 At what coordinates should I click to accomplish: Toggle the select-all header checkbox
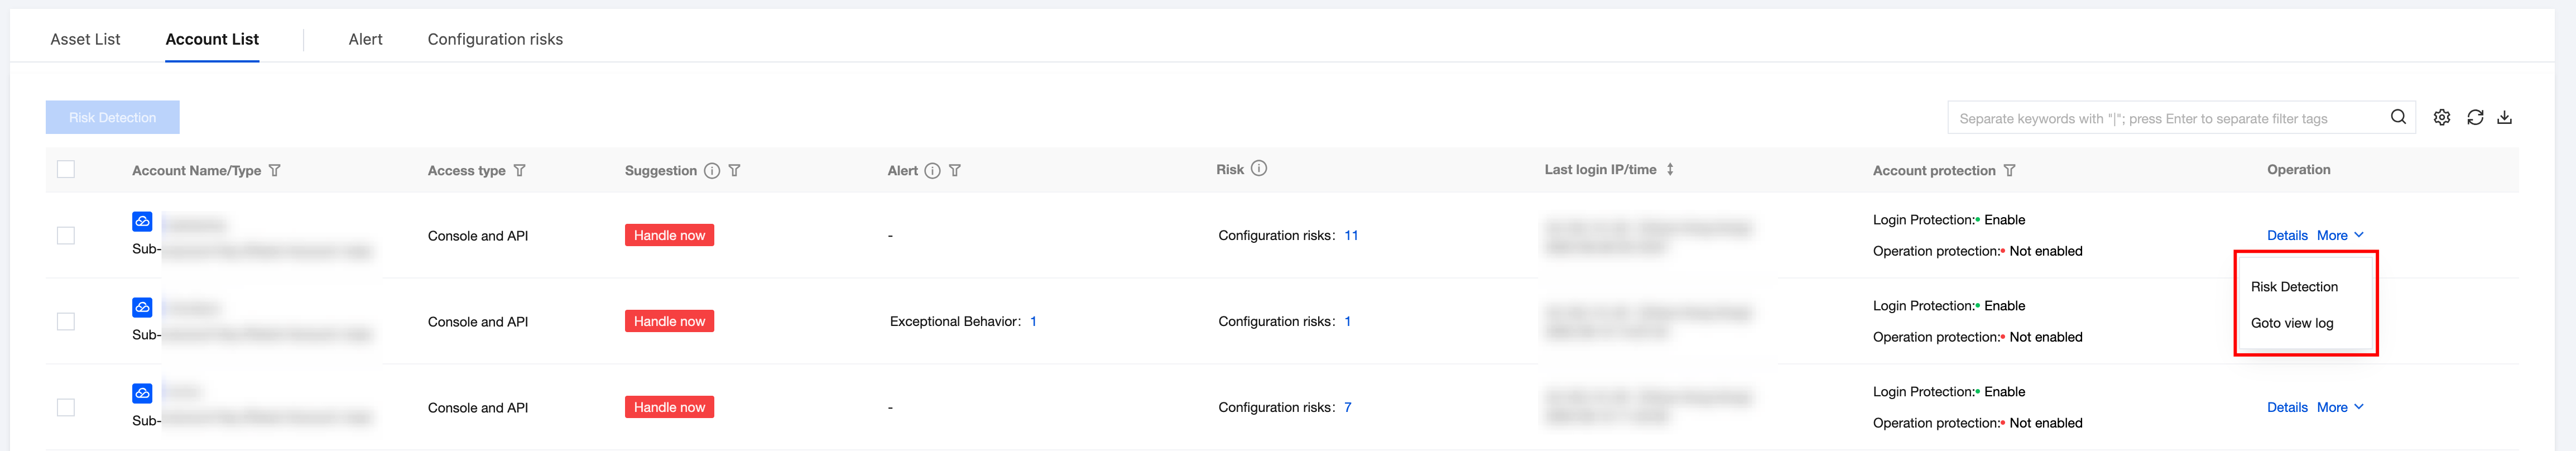click(66, 169)
